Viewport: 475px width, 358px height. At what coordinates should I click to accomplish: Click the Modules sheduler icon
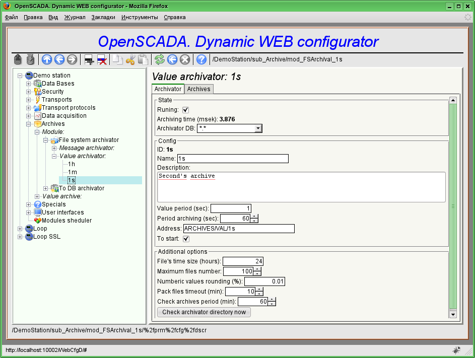[38, 221]
